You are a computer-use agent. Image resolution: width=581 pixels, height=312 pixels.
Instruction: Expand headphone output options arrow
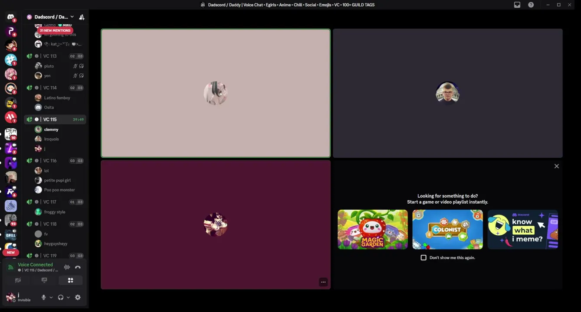68,297
